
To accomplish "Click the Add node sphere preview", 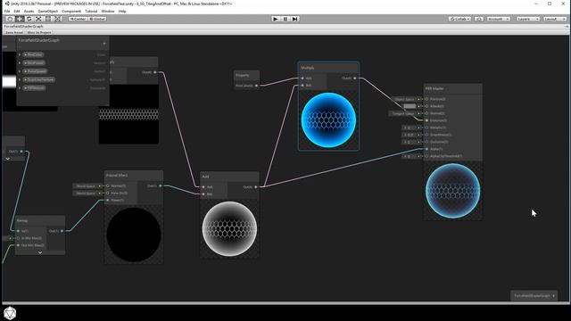I will coord(229,229).
